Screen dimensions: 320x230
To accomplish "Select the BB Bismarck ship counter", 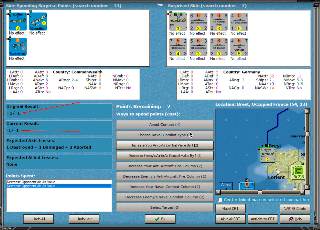I will [178, 47].
